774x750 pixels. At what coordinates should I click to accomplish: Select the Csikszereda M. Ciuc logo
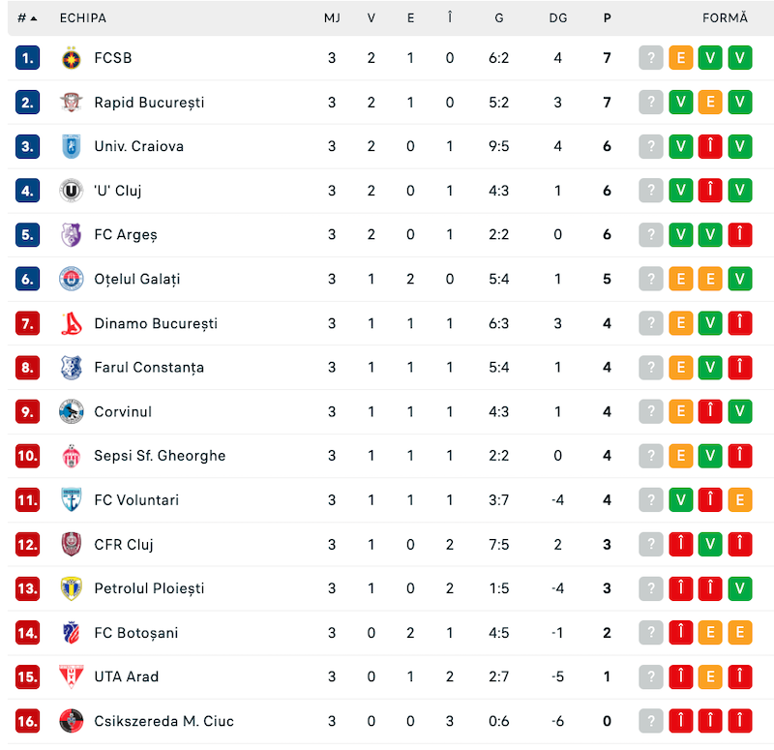pyautogui.click(x=71, y=721)
